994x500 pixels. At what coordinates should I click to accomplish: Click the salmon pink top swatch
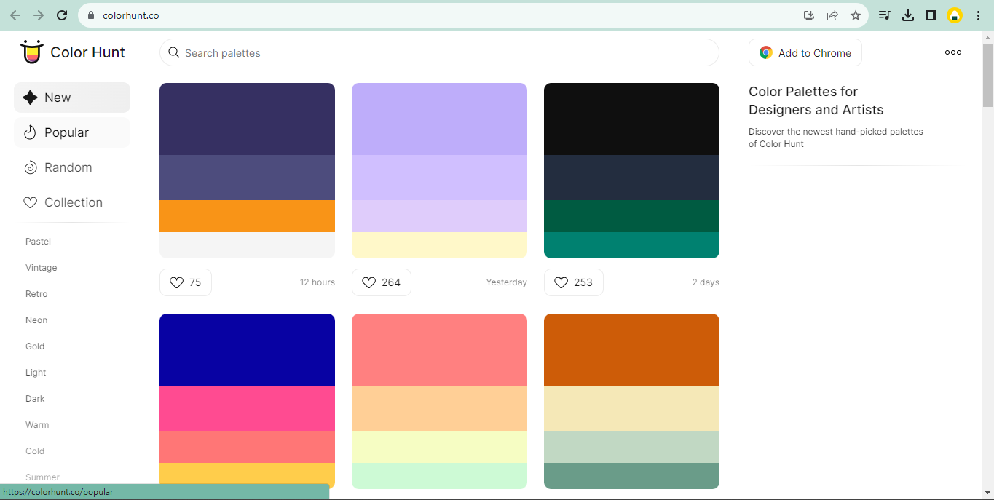(439, 349)
